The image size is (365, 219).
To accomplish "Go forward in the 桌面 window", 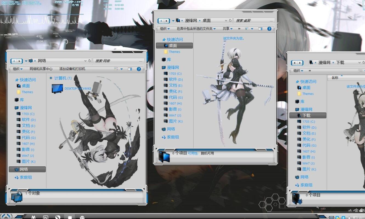I will (x=167, y=21).
